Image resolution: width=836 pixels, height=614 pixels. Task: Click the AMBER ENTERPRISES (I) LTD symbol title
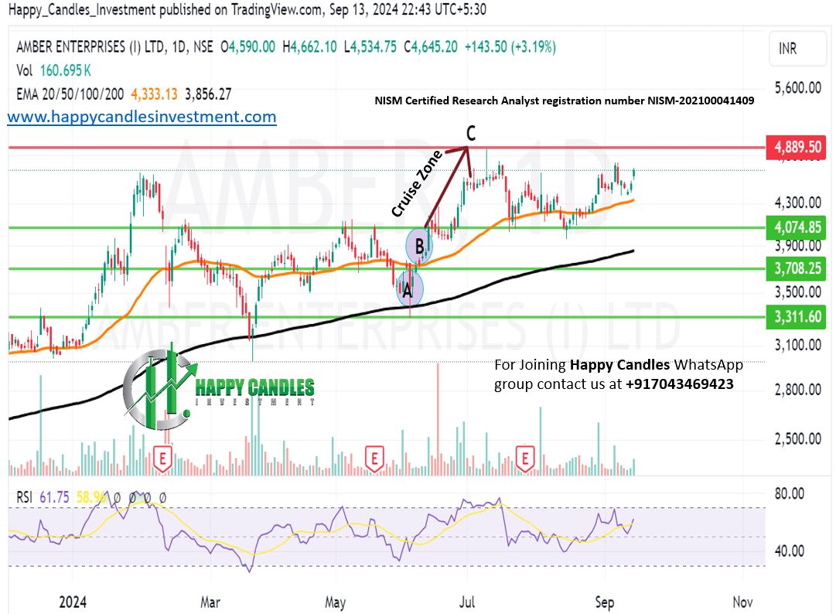point(114,47)
